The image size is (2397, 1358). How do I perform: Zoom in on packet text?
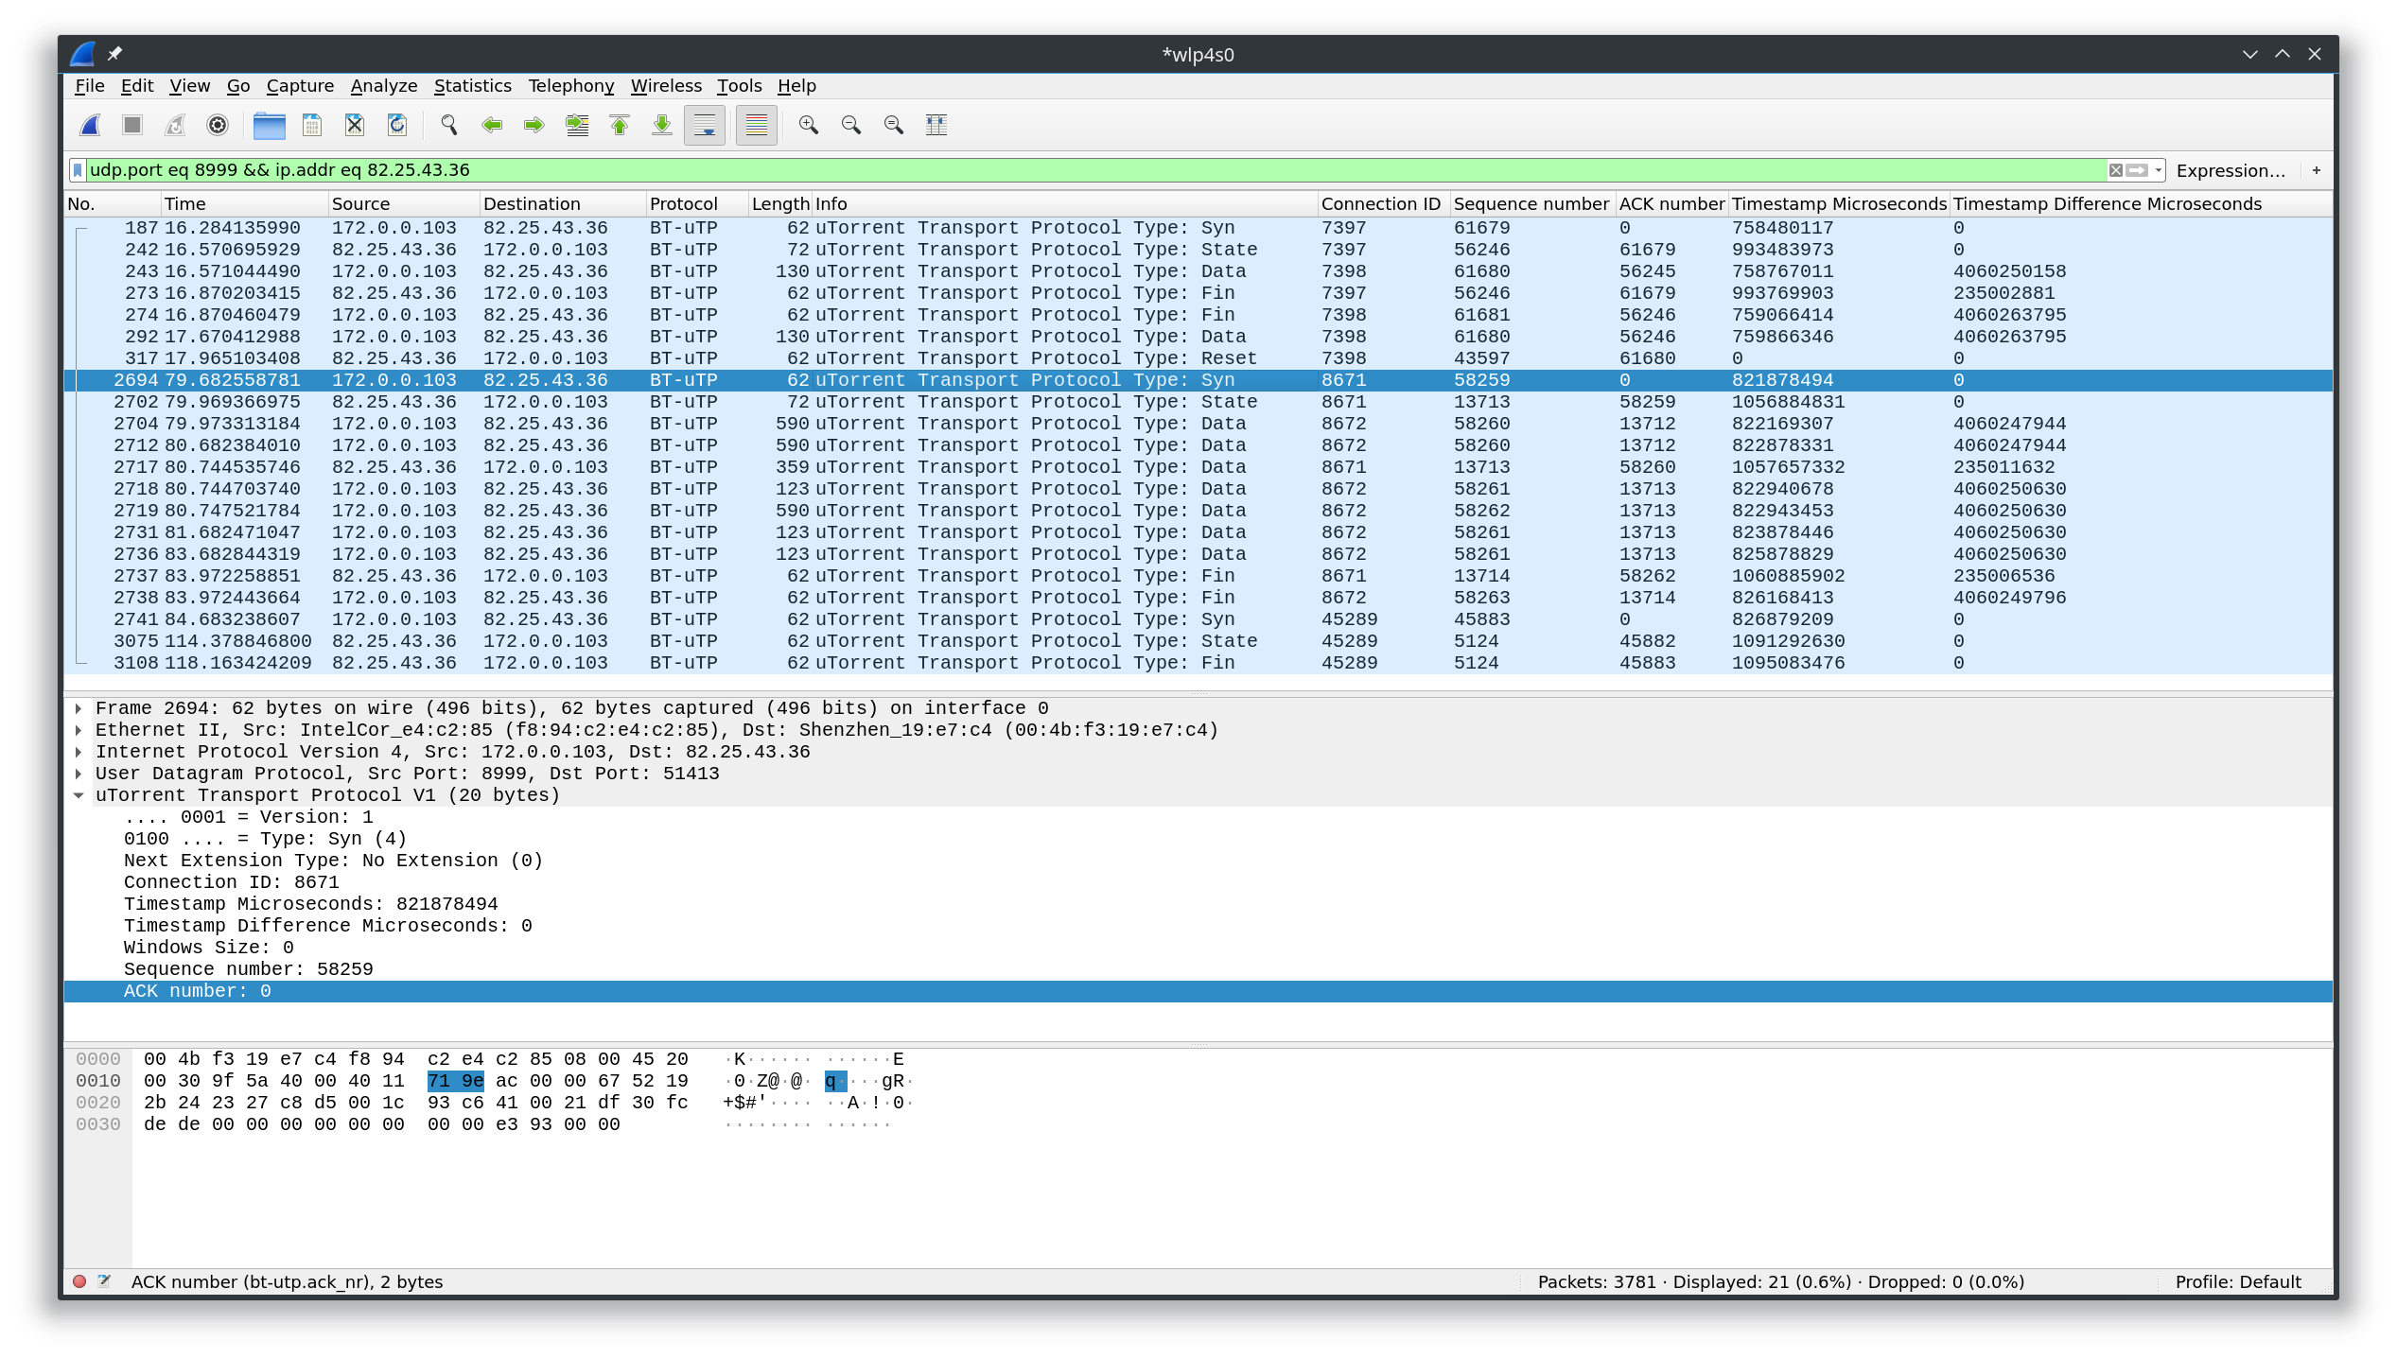(x=809, y=125)
